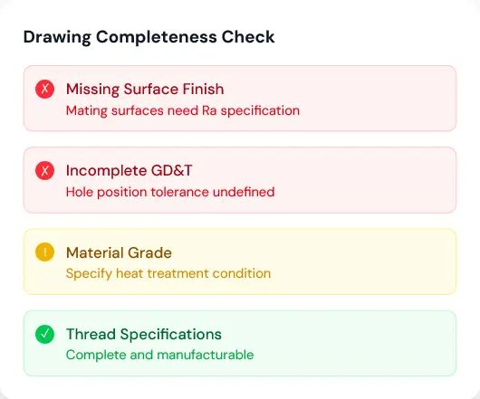Click 'Complete and manufacturable' text
This screenshot has height=399, width=480.
[159, 356]
